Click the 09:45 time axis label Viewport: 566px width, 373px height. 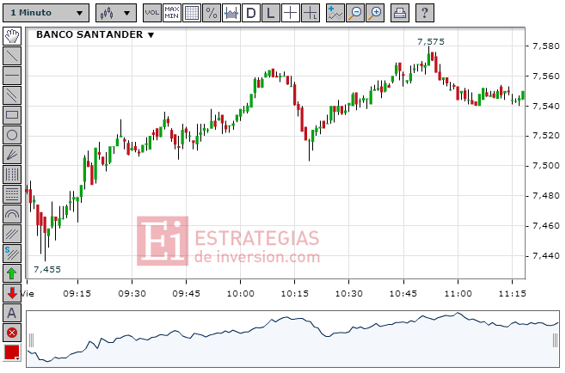187,294
